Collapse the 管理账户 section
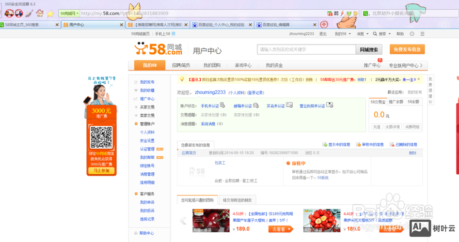459x242 pixels. pyautogui.click(x=136, y=124)
